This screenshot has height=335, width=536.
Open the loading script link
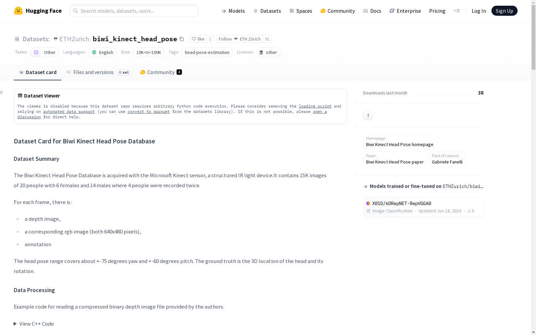[x=315, y=106]
